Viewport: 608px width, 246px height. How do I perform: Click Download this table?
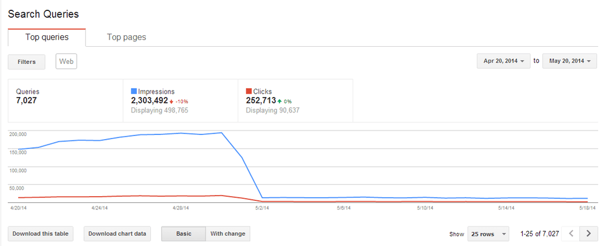(40, 234)
